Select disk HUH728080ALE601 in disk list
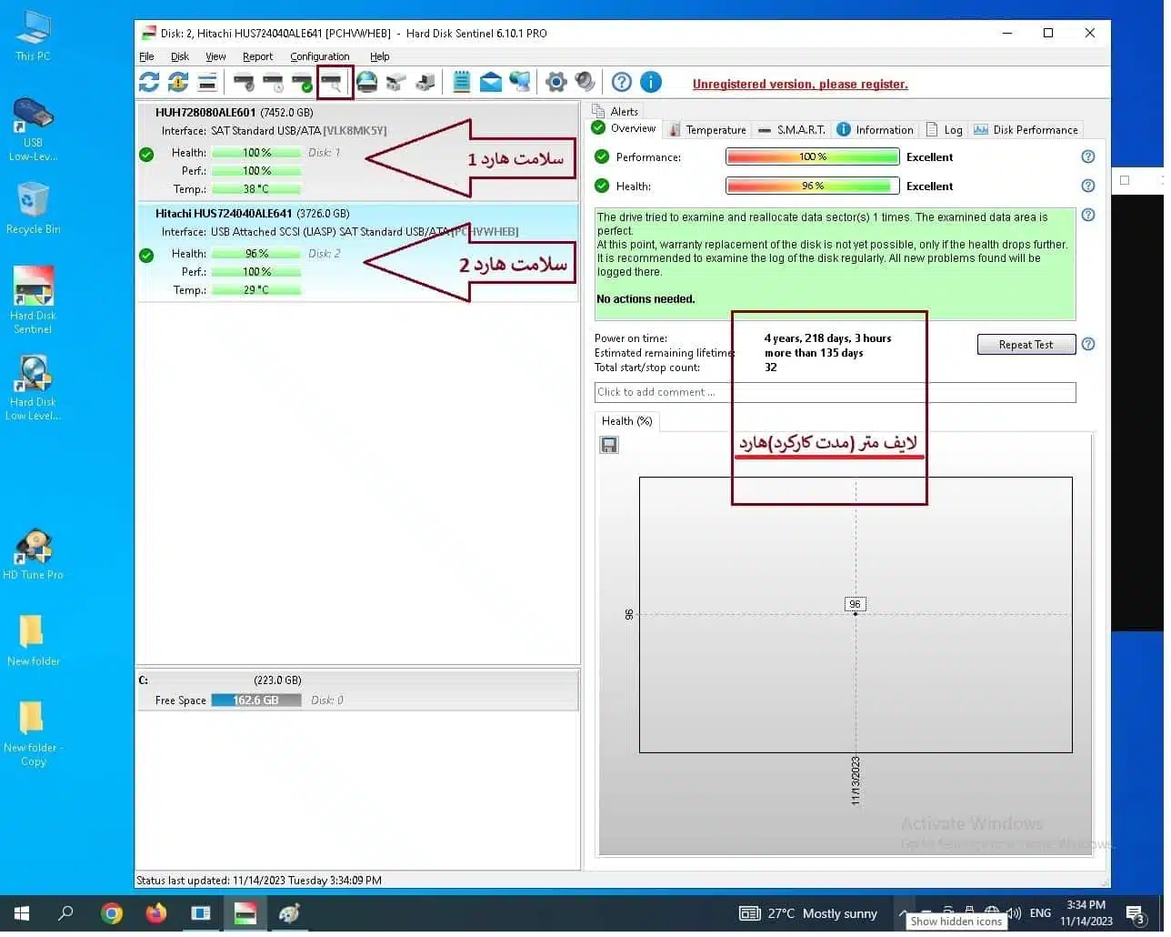The image size is (1171, 937). click(357, 152)
